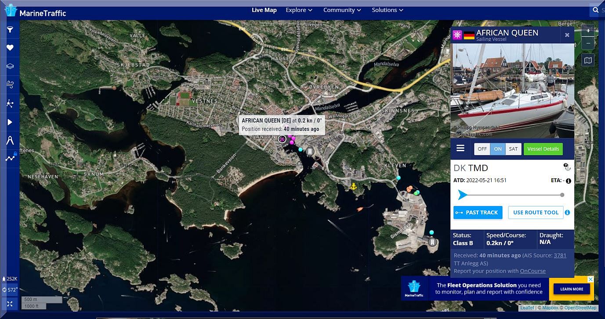The image size is (605, 319).
Task: Select SAT option in track toggle
Action: point(513,149)
